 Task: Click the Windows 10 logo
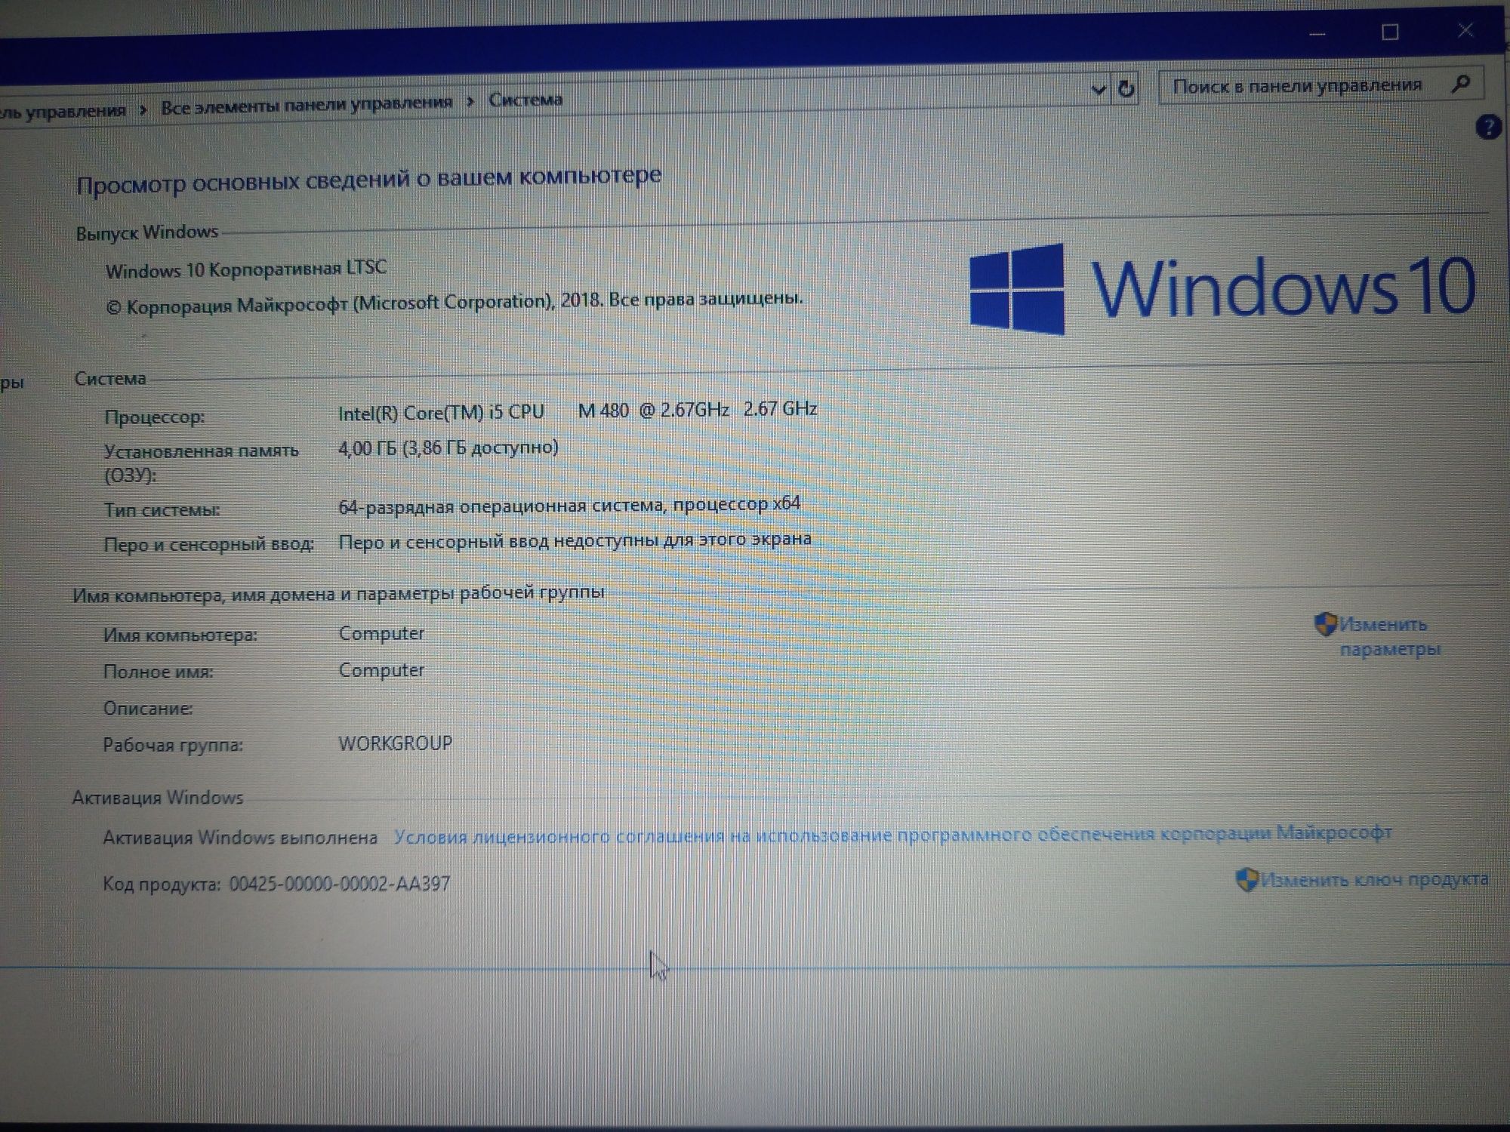tap(1222, 288)
